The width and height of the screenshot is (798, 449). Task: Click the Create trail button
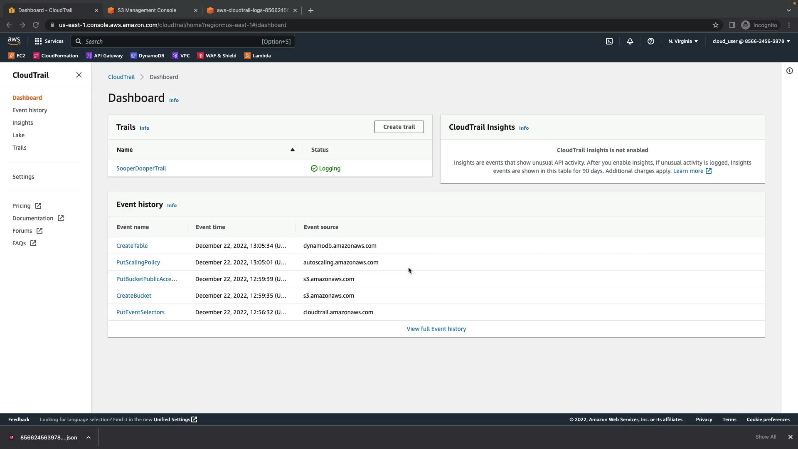pyautogui.click(x=399, y=127)
